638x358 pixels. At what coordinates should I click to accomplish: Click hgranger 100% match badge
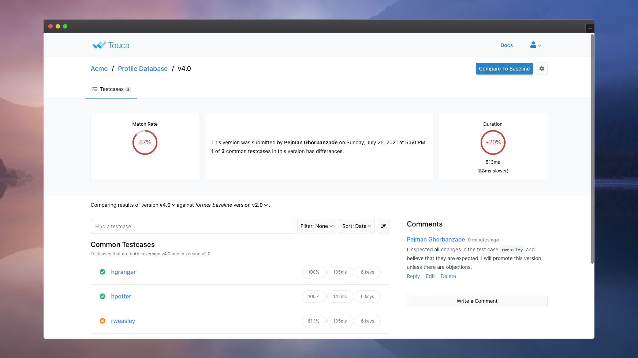click(x=314, y=272)
